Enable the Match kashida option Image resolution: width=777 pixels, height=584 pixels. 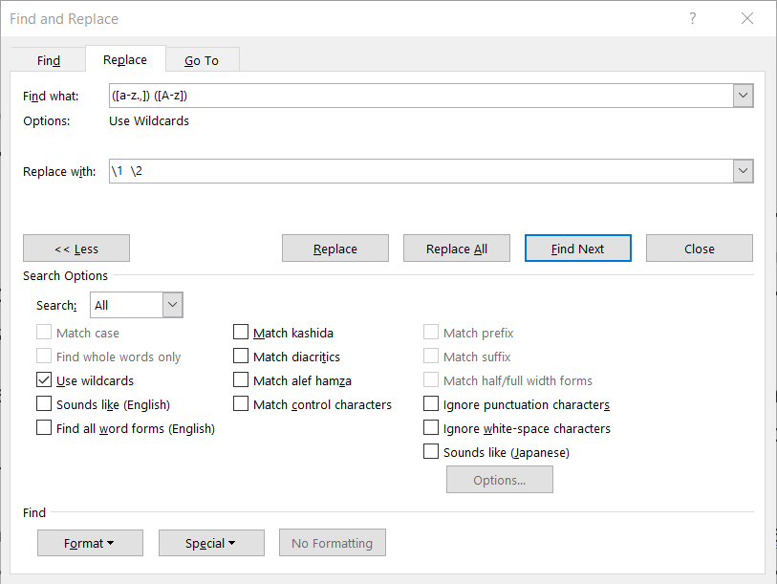(241, 332)
